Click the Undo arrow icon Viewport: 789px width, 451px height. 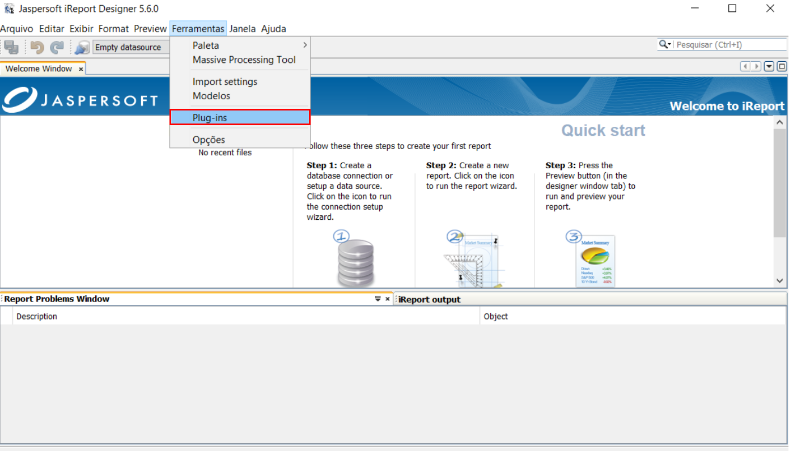click(37, 48)
